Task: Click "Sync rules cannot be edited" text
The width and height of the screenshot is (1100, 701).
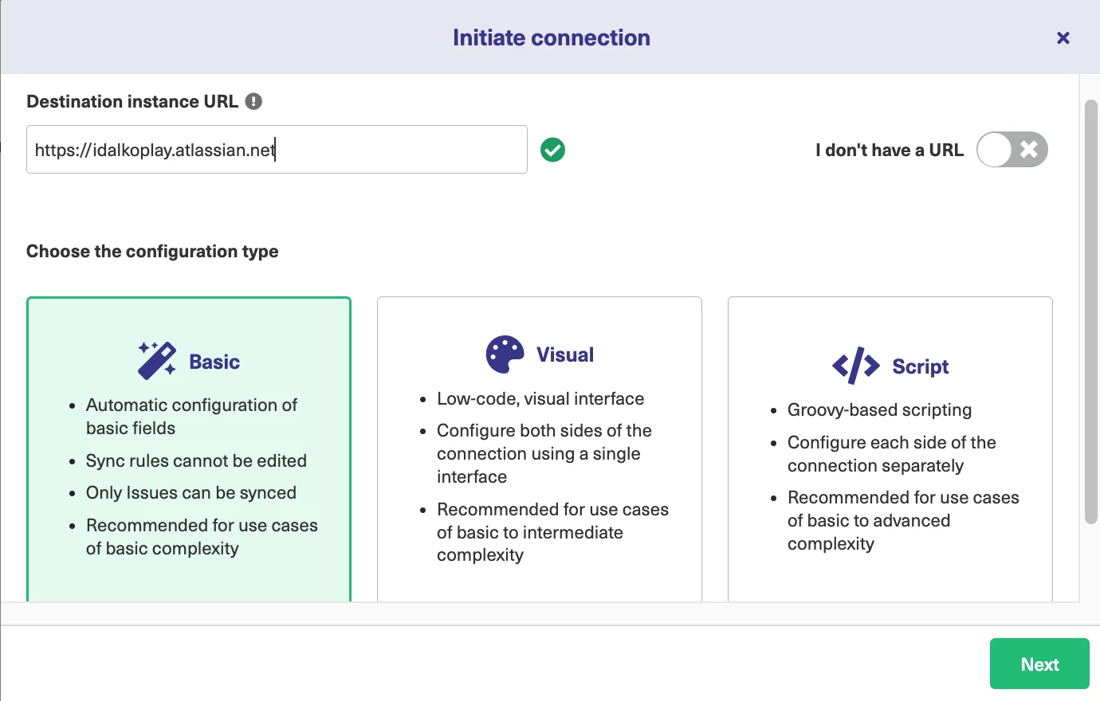Action: [x=196, y=460]
